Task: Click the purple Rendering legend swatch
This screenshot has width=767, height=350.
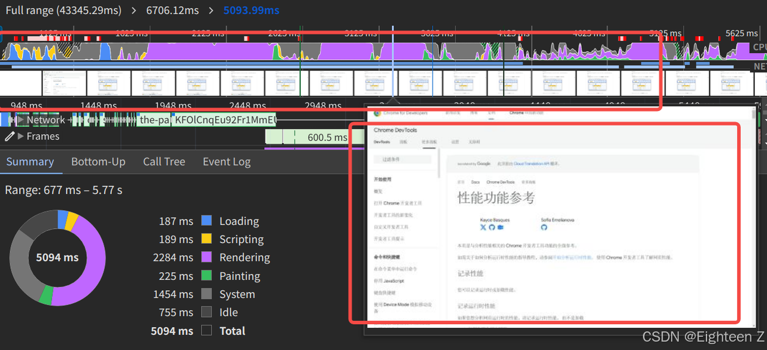Action: (207, 257)
